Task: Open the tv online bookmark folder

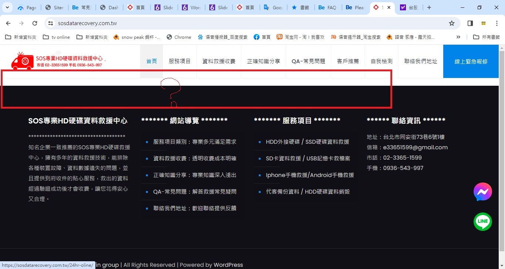Action: pyautogui.click(x=56, y=37)
